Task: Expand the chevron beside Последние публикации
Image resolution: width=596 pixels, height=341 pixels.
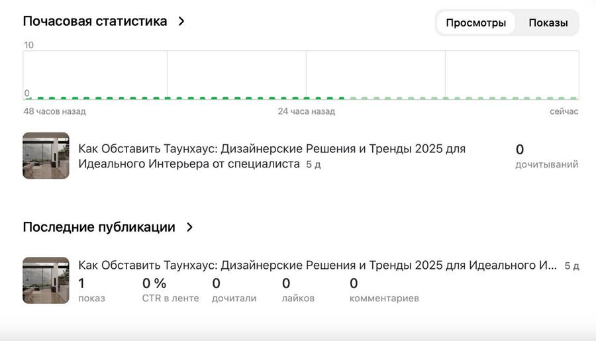Action: click(x=189, y=227)
